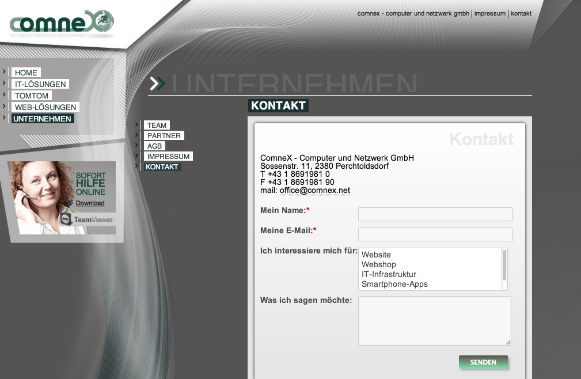Click the Download arrow in help banner
Image resolution: width=581 pixels, height=379 pixels.
click(70, 203)
